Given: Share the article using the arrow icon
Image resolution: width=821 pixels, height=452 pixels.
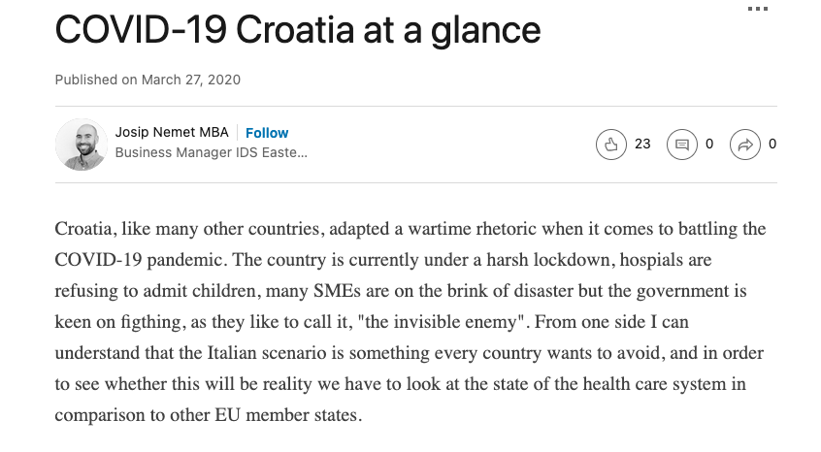Looking at the screenshot, I should (x=745, y=145).
